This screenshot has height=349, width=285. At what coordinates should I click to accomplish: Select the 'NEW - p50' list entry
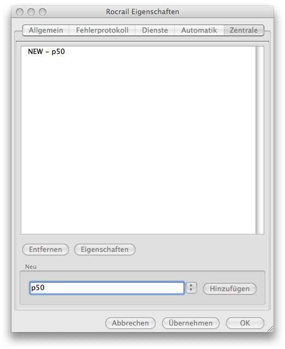click(46, 52)
